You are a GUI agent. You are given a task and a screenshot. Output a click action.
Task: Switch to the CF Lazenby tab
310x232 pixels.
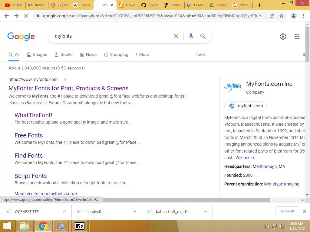pos(196,5)
